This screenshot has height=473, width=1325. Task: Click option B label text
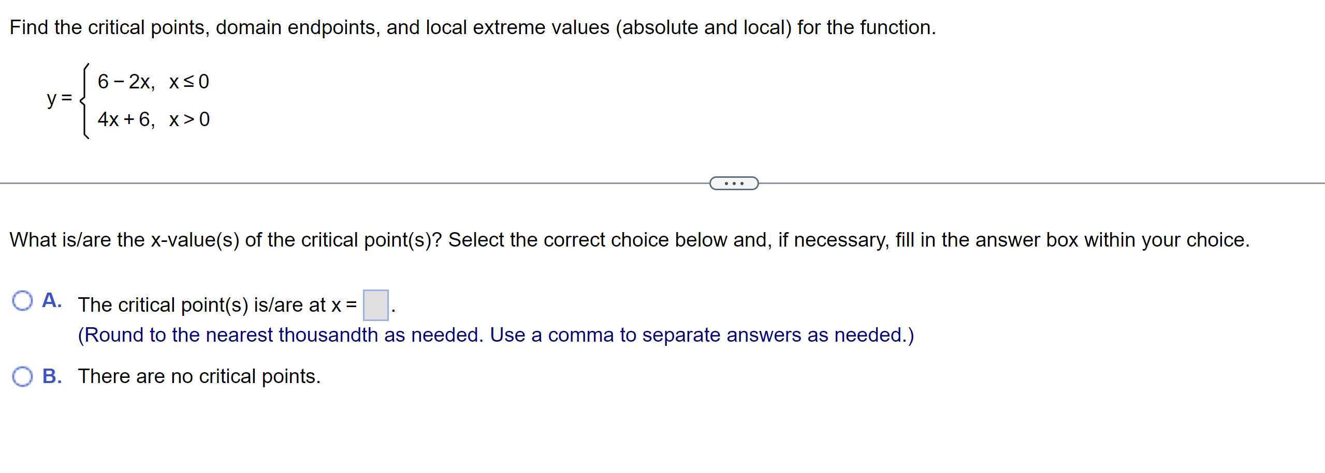point(52,376)
